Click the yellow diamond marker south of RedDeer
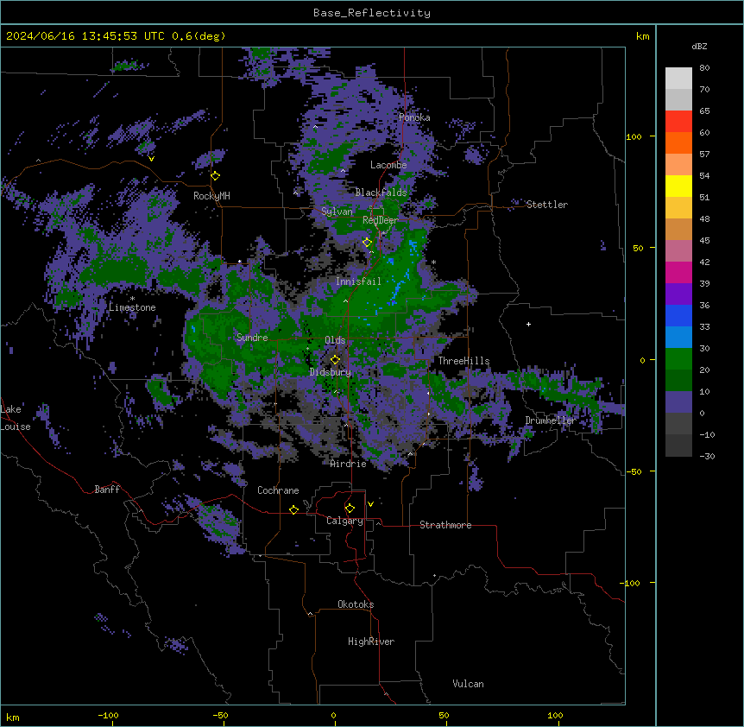 [x=367, y=243]
